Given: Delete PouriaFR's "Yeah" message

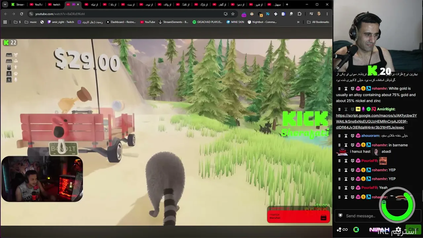Looking at the screenshot, I should 339,188.
